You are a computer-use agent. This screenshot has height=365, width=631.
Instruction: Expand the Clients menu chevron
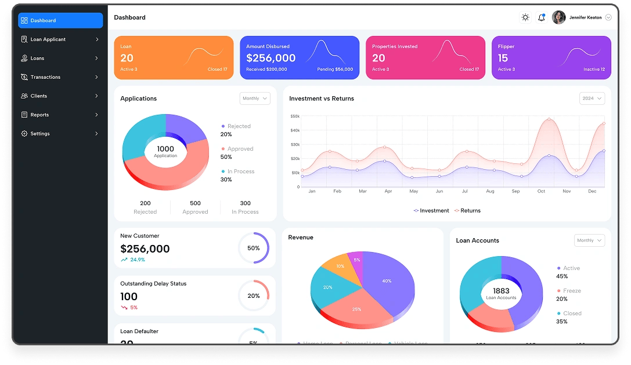point(96,96)
